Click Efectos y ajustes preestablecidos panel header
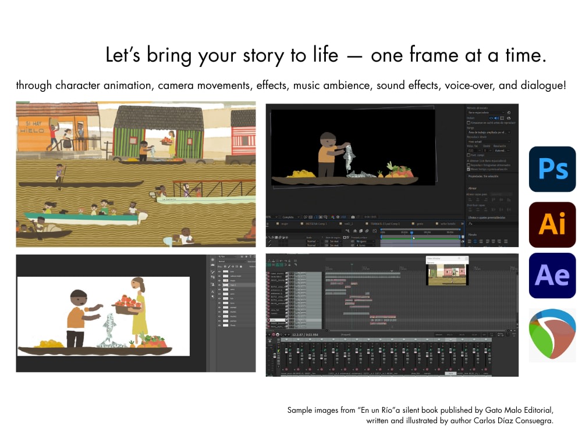The width and height of the screenshot is (582, 436). pyautogui.click(x=487, y=217)
